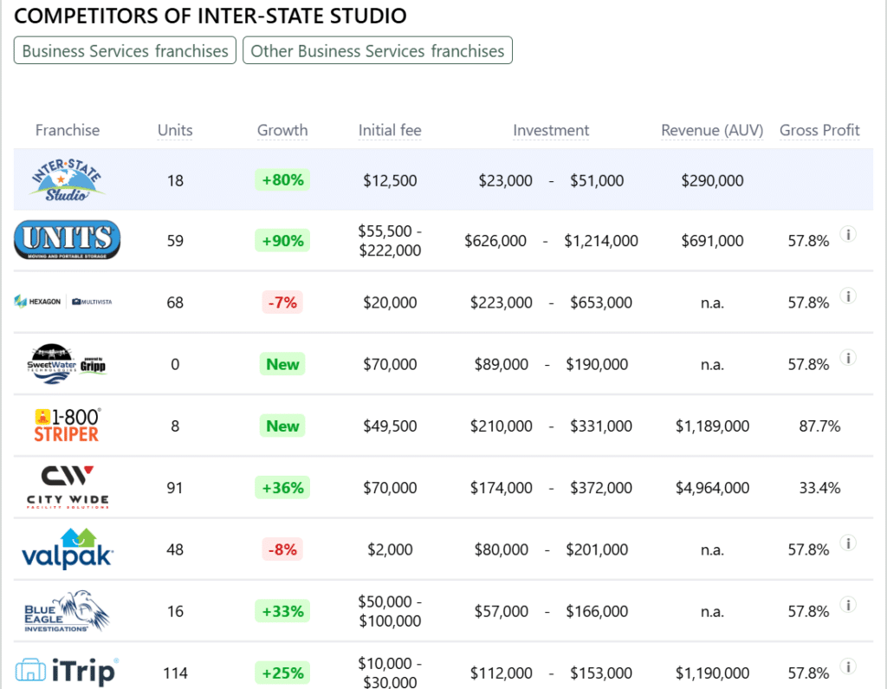
Task: Select the $653,000 investment value
Action: pyautogui.click(x=601, y=302)
